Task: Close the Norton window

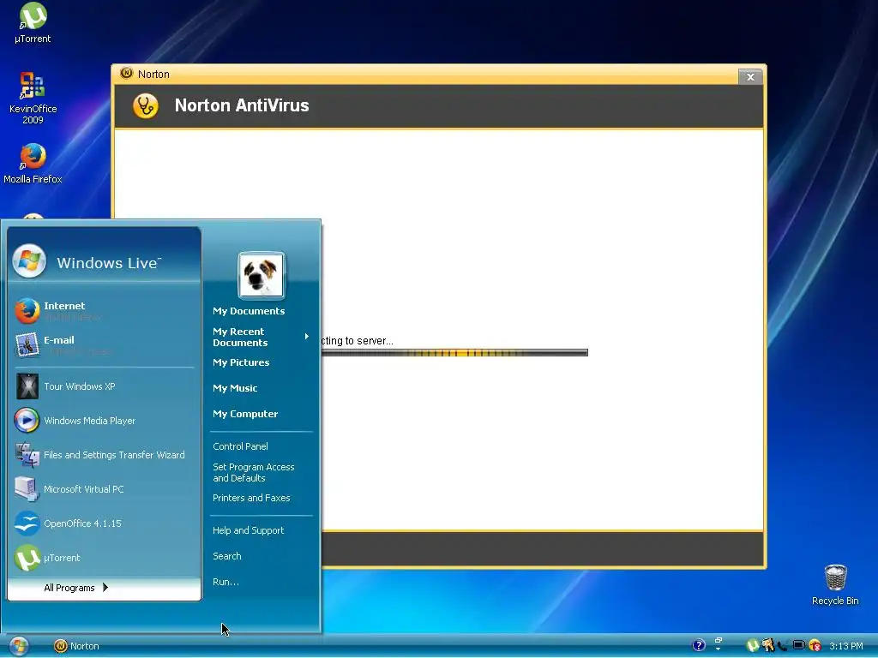Action: click(x=750, y=76)
